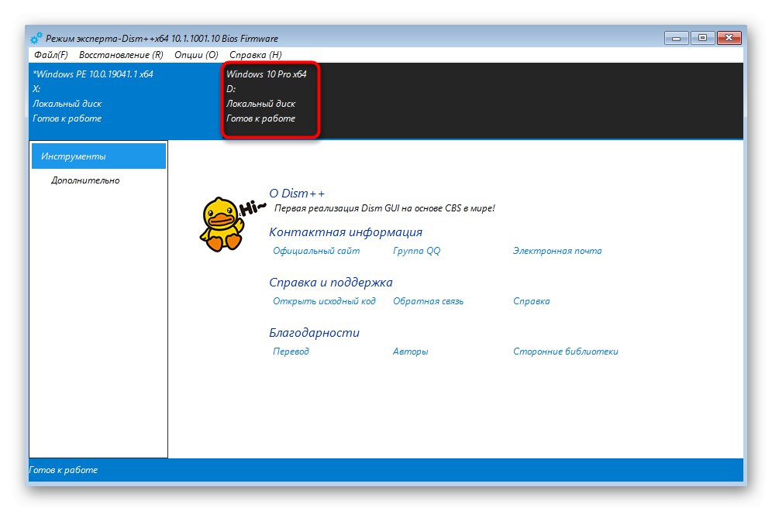Click the Готов к работе status bar text
Viewport: 772px width, 511px height.
coord(64,470)
